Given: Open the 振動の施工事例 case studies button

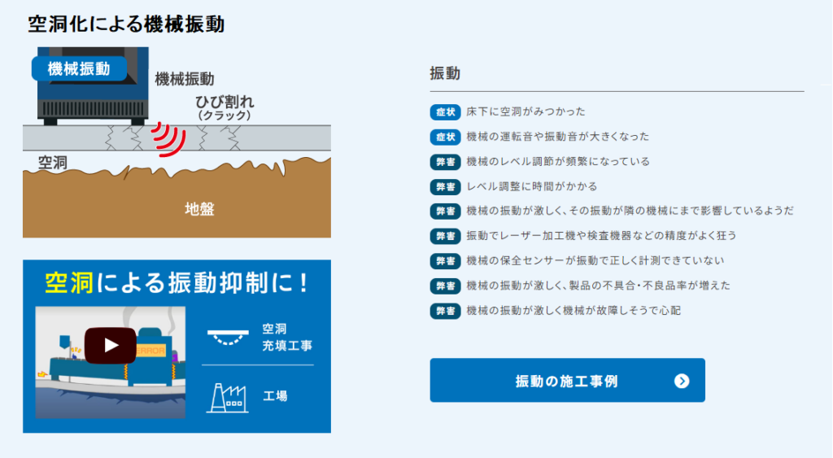Looking at the screenshot, I should (x=566, y=381).
